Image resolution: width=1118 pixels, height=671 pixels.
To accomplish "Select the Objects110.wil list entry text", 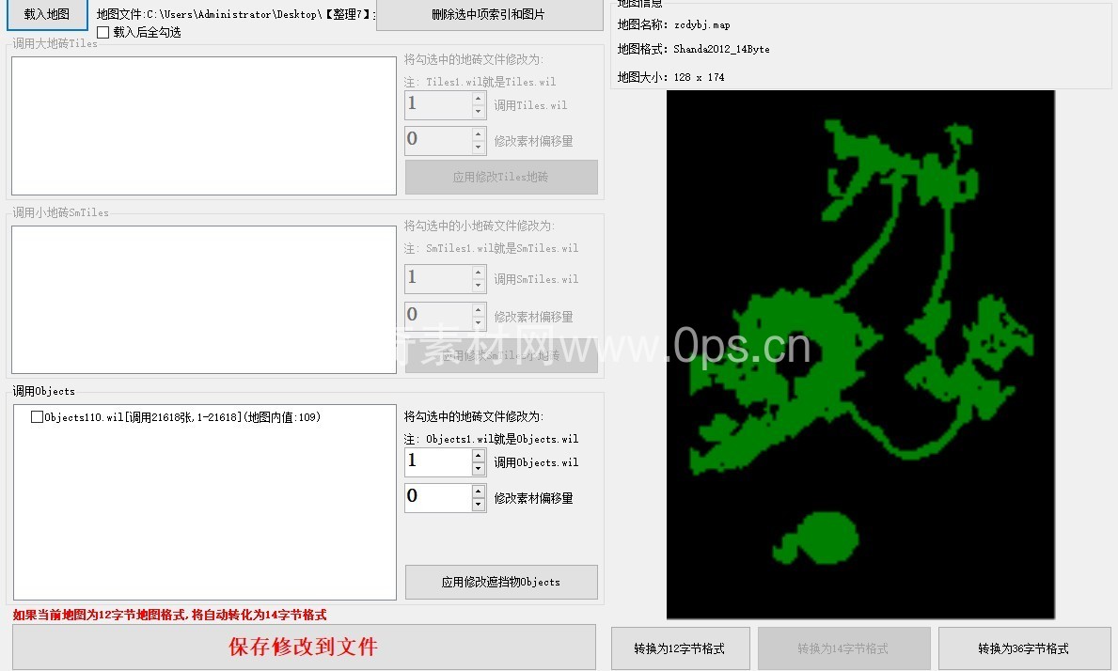I will pos(182,417).
